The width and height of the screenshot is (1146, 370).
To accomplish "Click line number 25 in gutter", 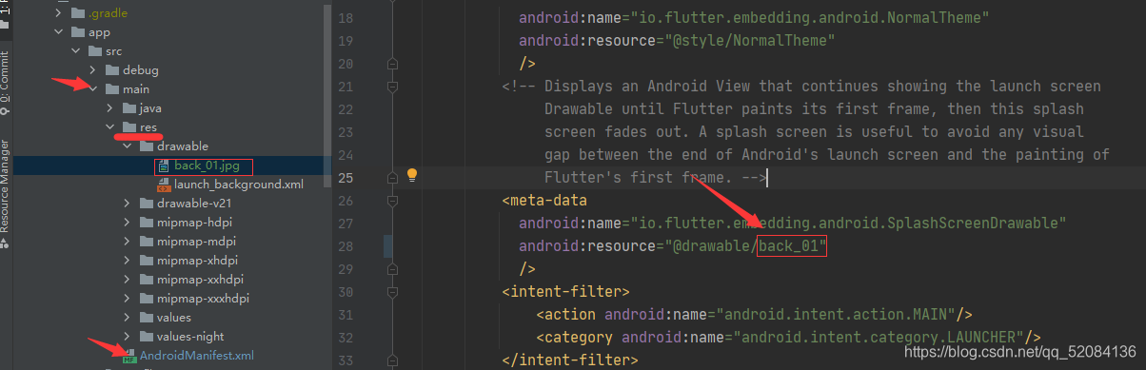I will 346,178.
